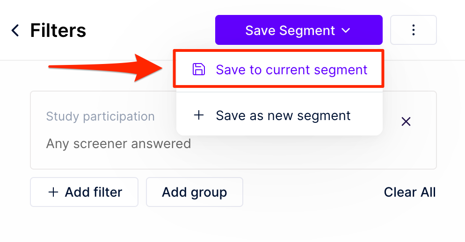
Task: Open the Study participation filter label
Action: pyautogui.click(x=100, y=116)
